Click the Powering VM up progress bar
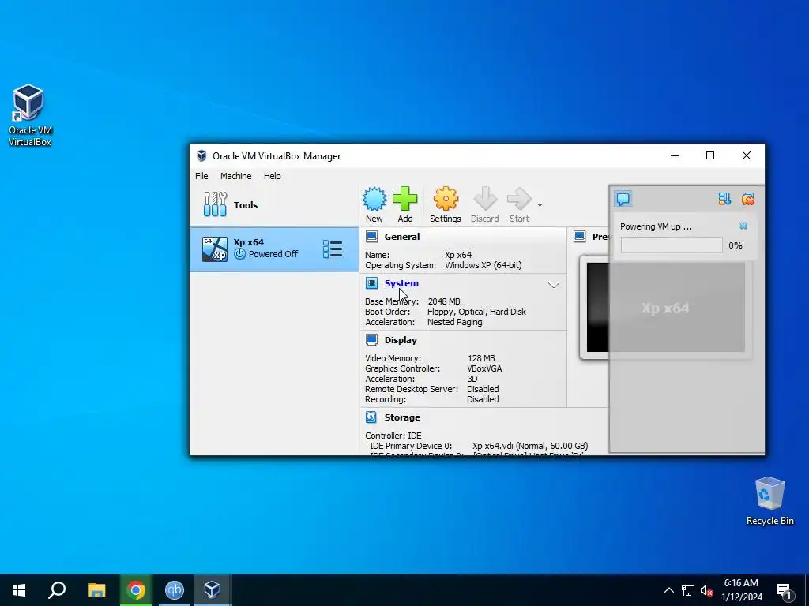The height and width of the screenshot is (606, 809). click(x=672, y=245)
